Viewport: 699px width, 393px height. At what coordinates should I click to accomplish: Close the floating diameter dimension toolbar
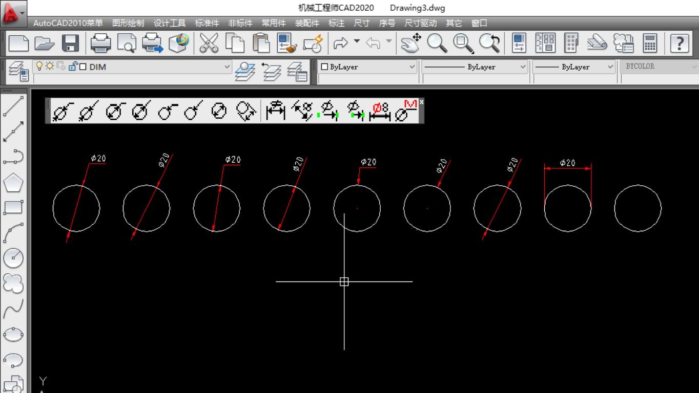click(x=421, y=102)
